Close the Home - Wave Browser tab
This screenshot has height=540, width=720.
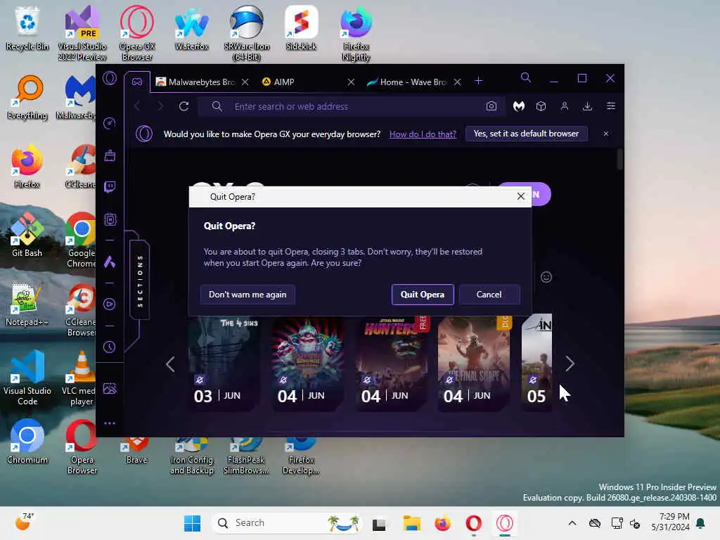coord(457,82)
